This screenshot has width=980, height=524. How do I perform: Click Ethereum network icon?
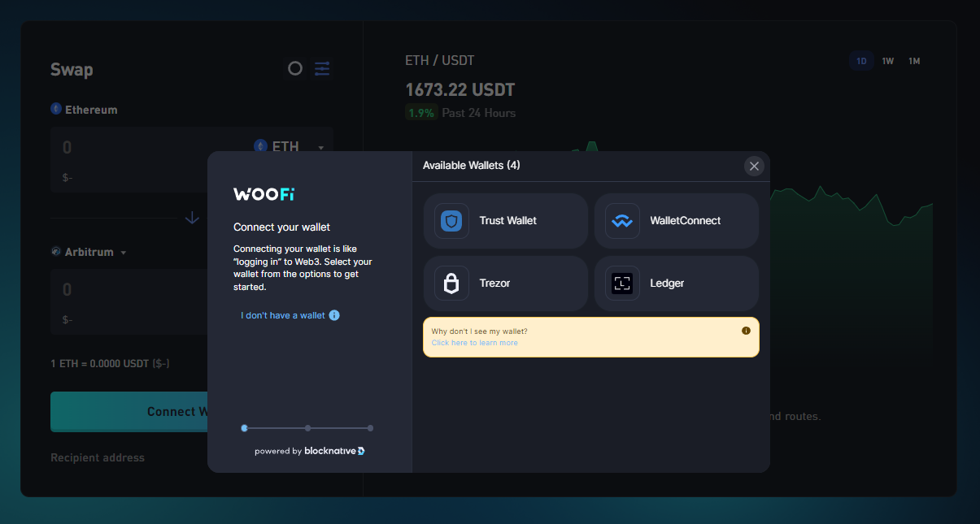pyautogui.click(x=56, y=109)
